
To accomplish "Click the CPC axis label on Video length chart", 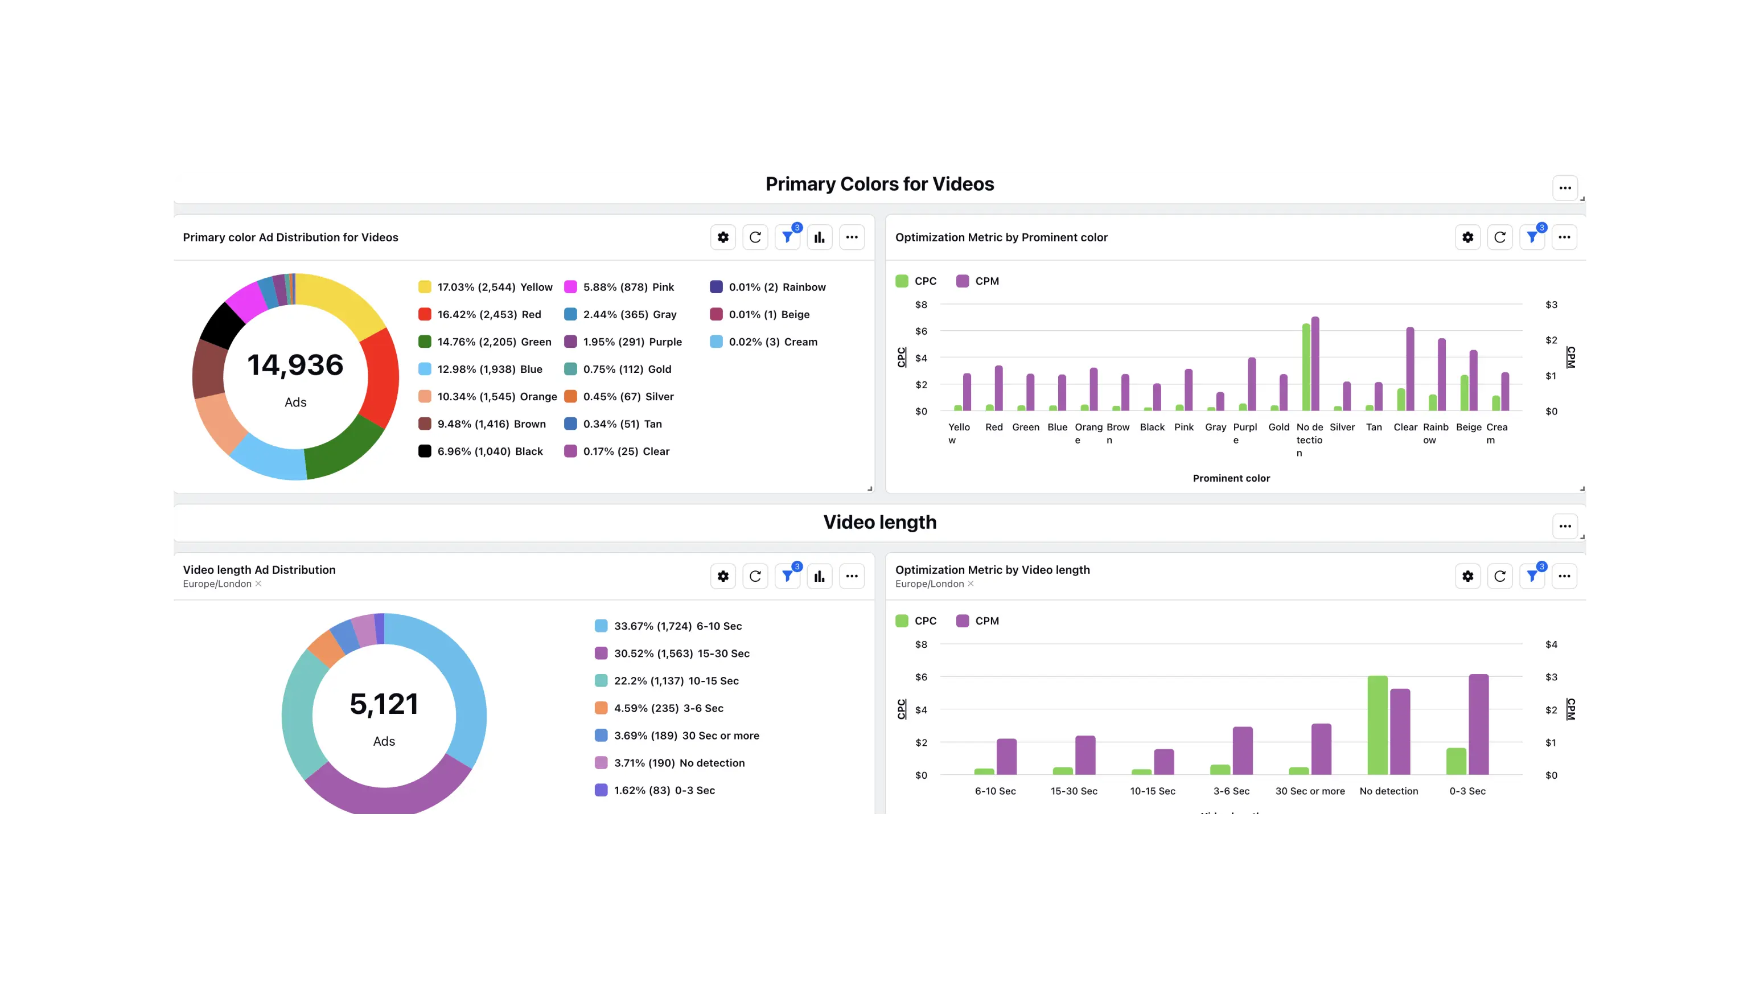I will coord(902,709).
